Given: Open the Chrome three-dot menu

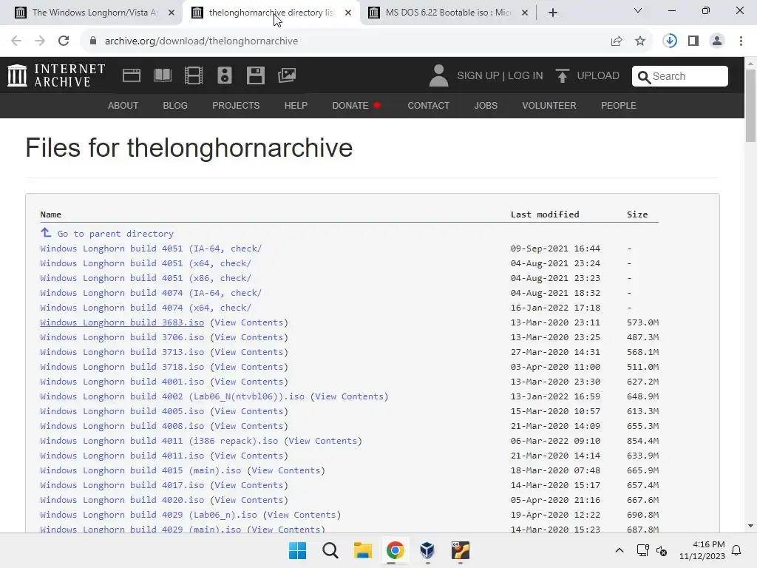Looking at the screenshot, I should tap(741, 41).
